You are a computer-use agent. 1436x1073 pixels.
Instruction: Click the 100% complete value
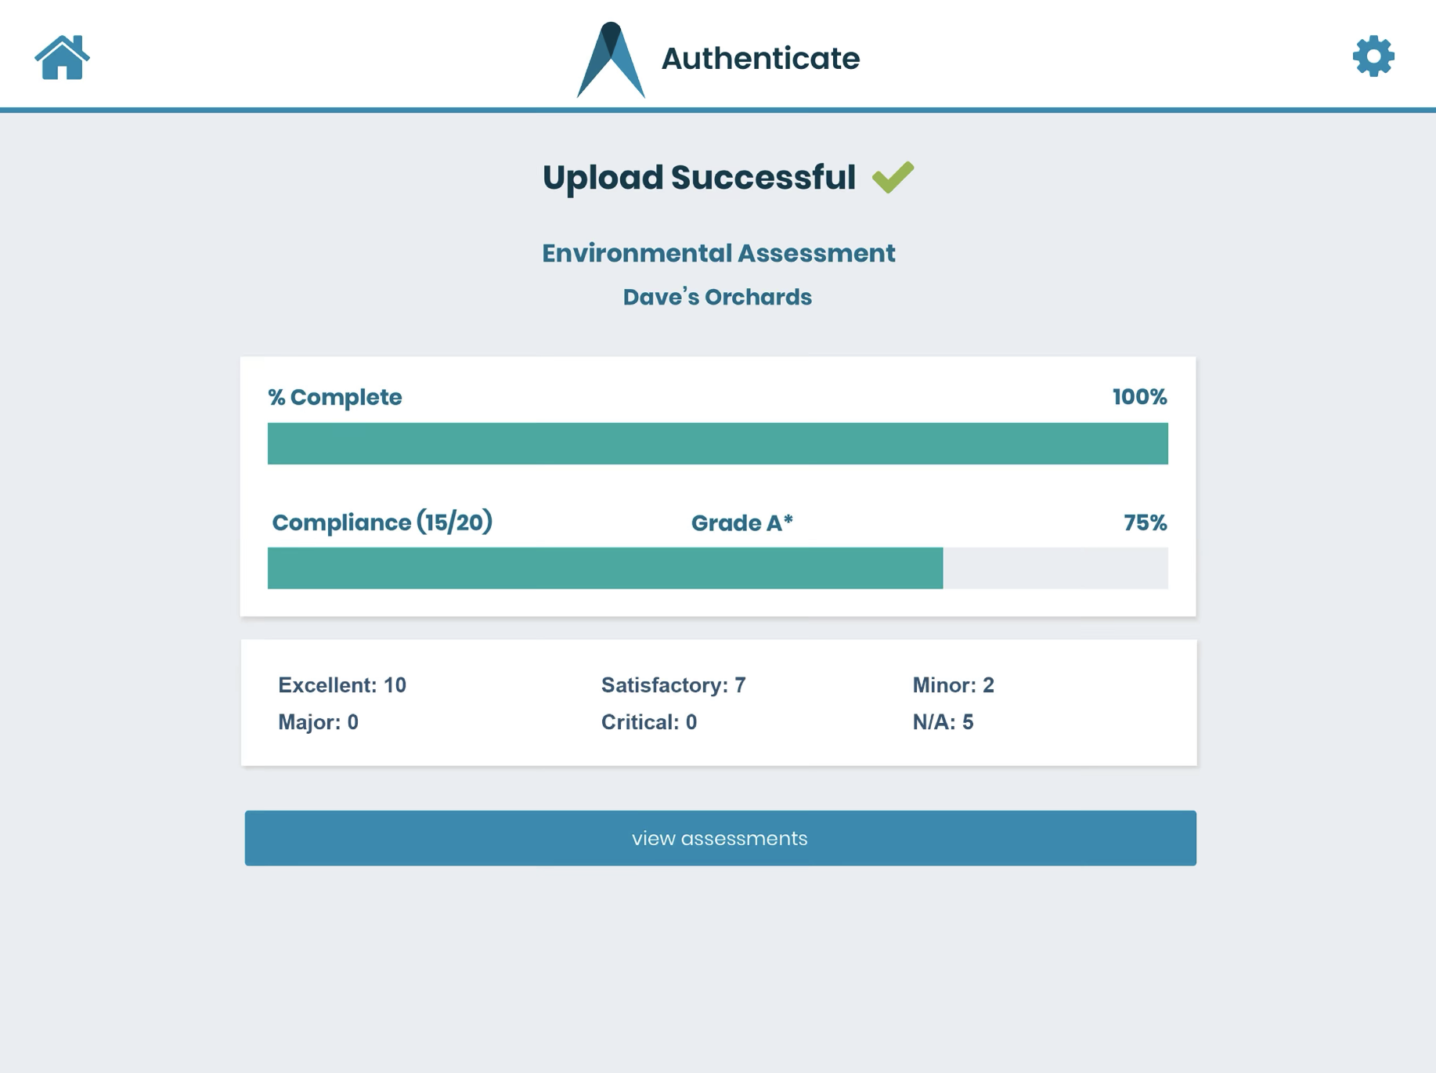coord(1139,397)
